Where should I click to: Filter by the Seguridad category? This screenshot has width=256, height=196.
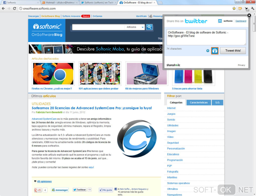173,143
